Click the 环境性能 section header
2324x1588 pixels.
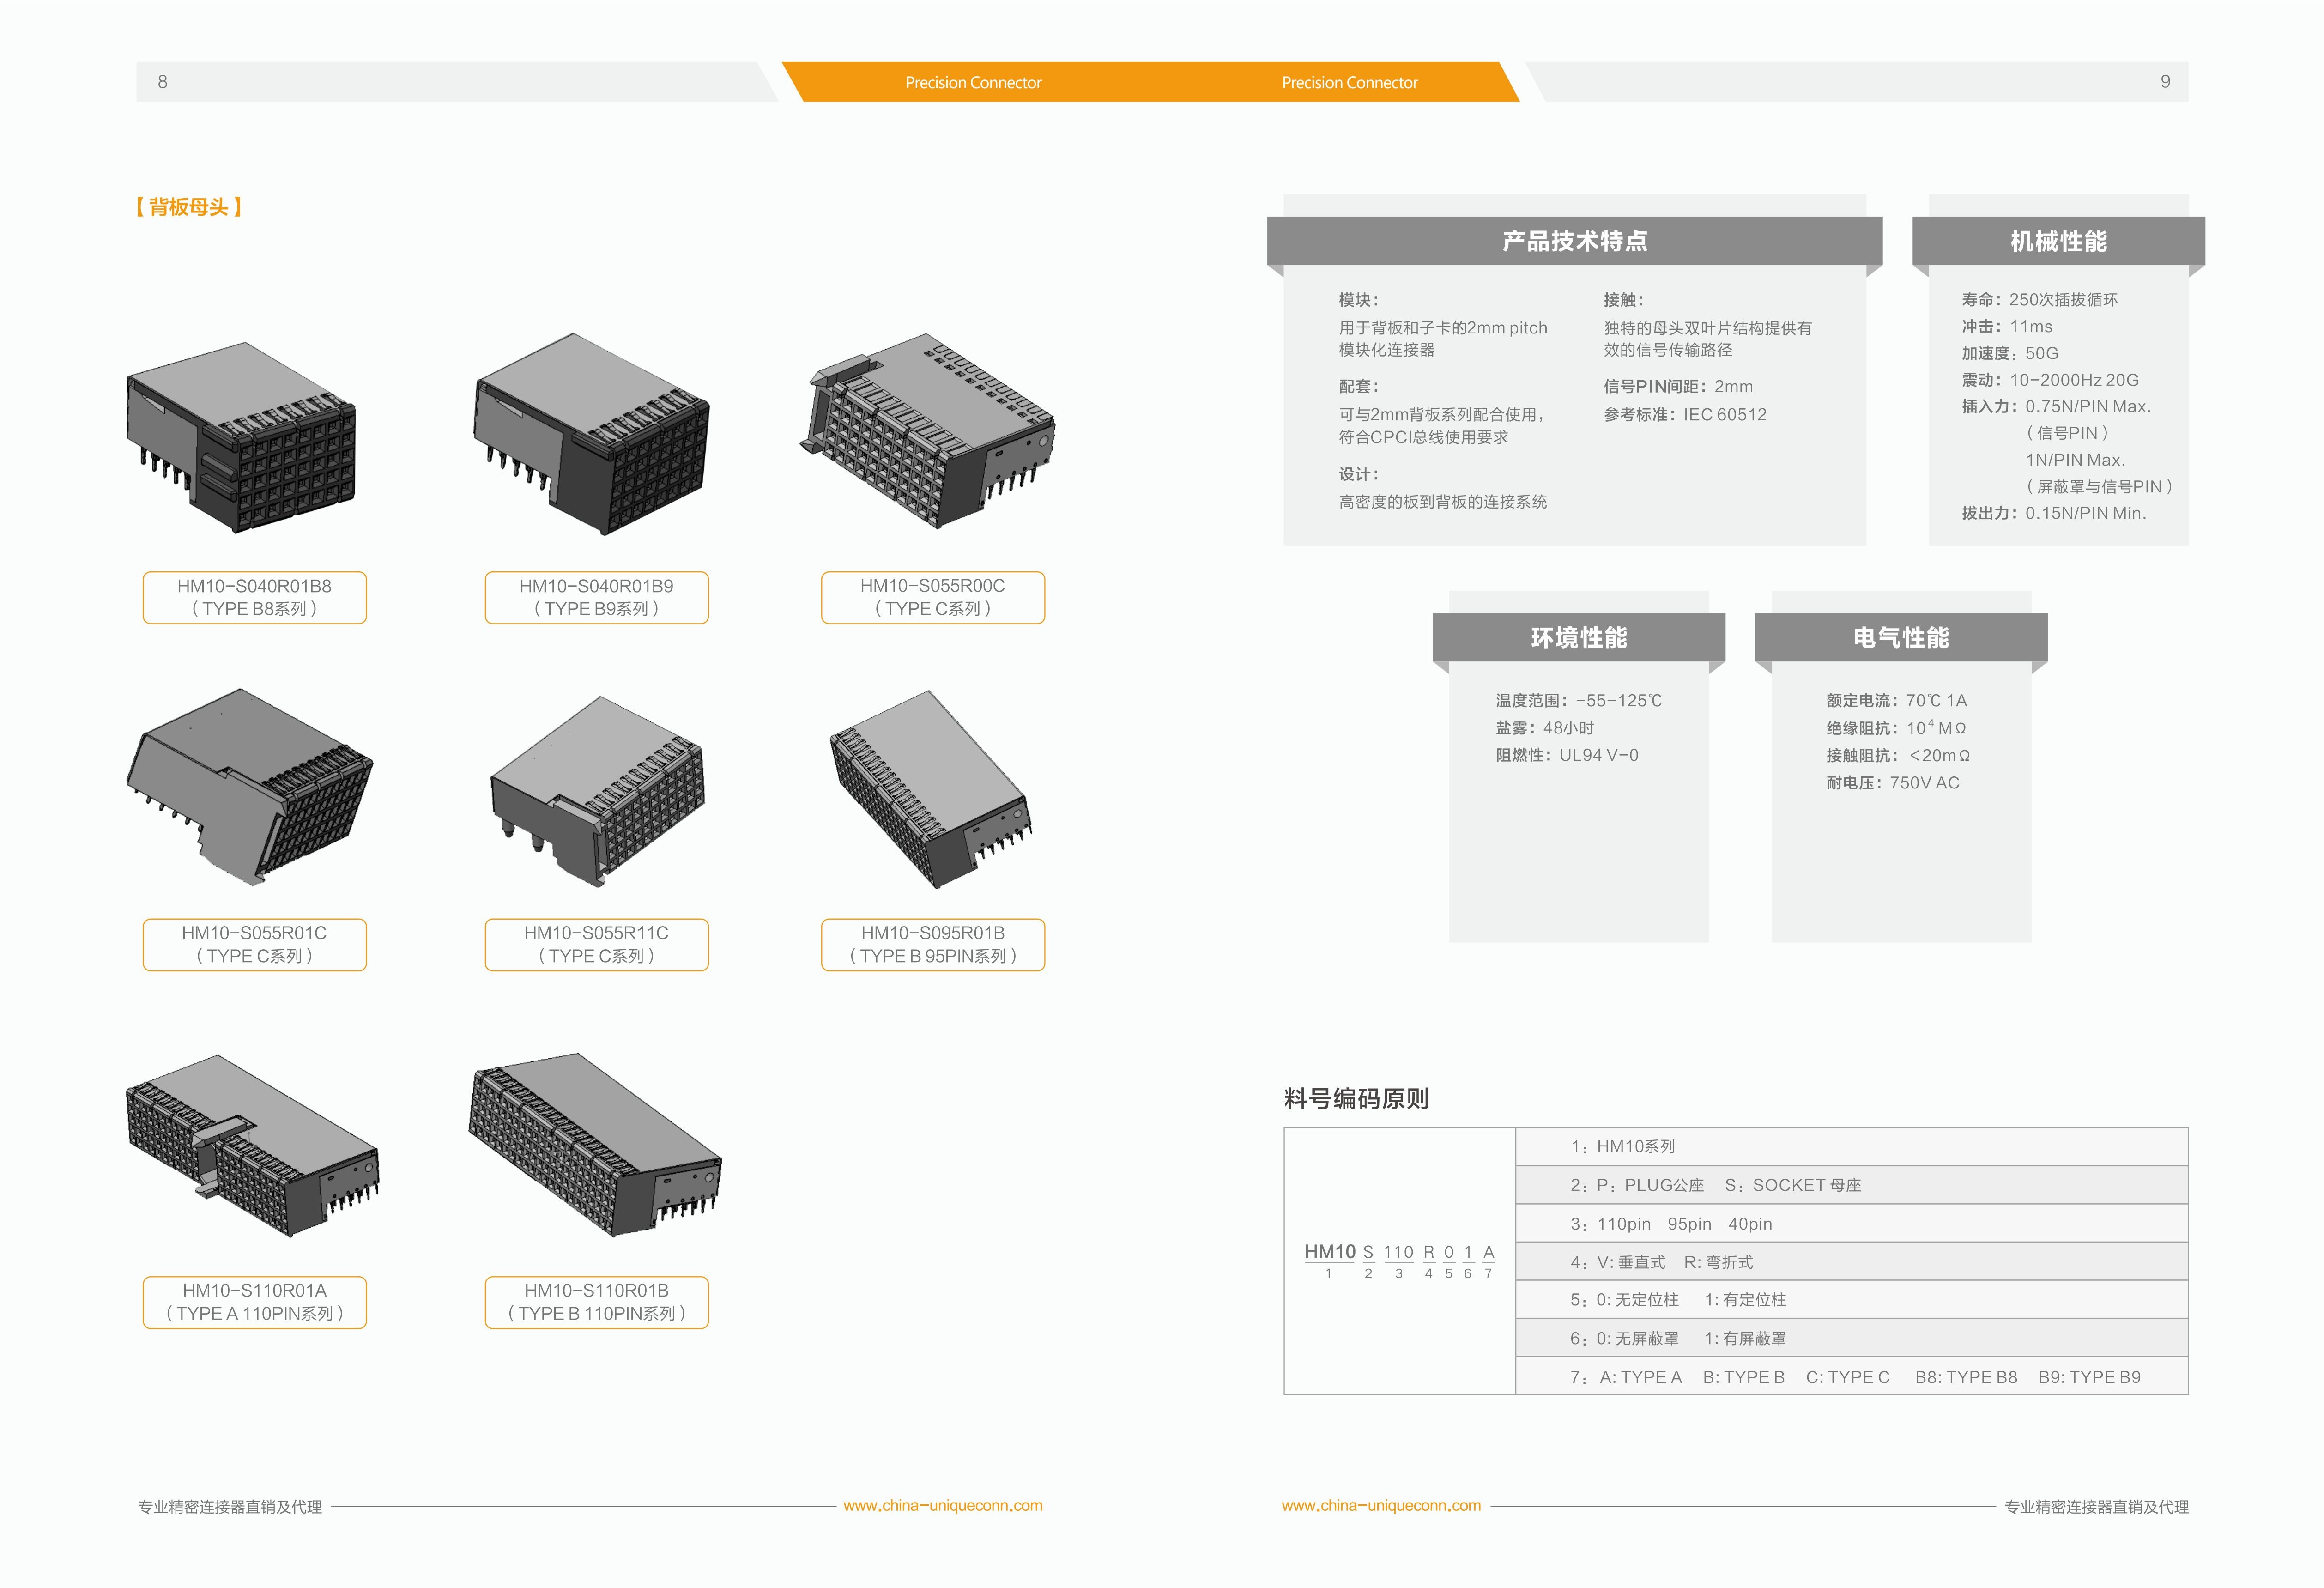point(1578,638)
